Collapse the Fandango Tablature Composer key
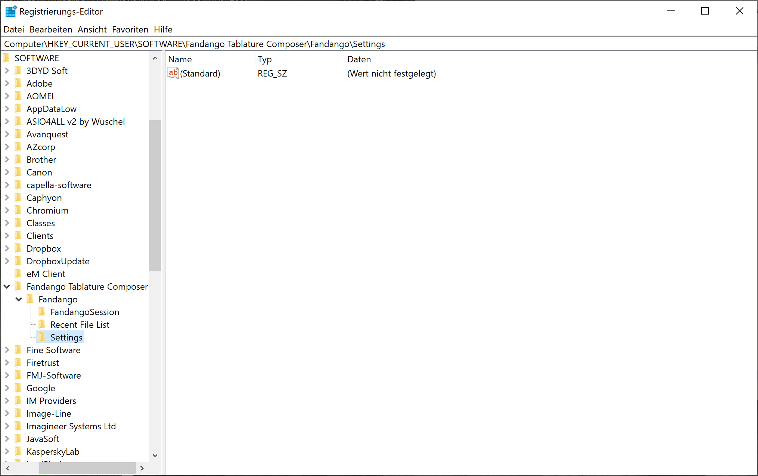Viewport: 758px width, 476px height. click(x=7, y=286)
